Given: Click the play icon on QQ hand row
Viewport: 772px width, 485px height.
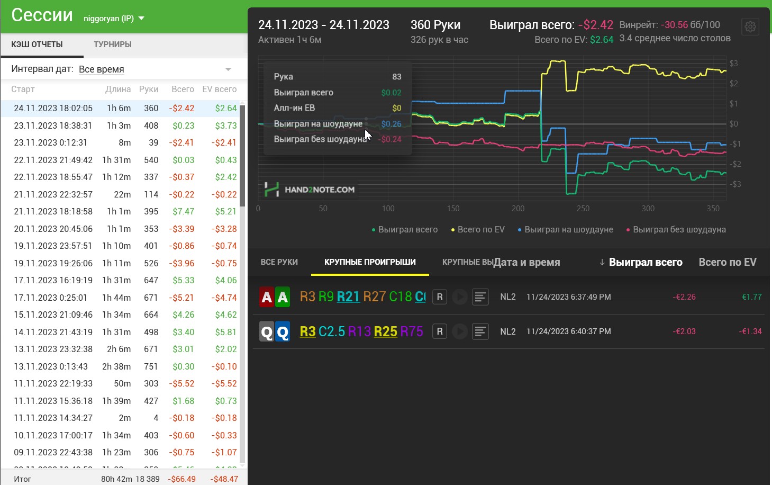Looking at the screenshot, I should tap(459, 331).
